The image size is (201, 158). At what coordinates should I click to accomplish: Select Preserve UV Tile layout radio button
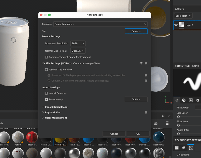point(49,75)
